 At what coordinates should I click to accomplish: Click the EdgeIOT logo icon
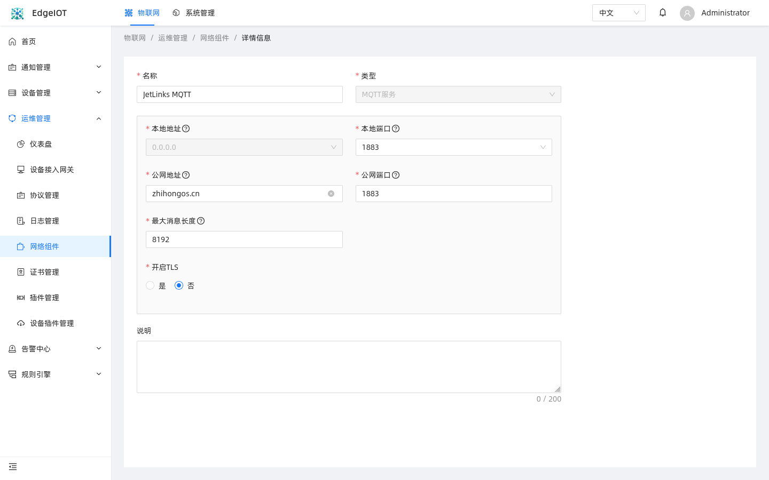tap(18, 13)
